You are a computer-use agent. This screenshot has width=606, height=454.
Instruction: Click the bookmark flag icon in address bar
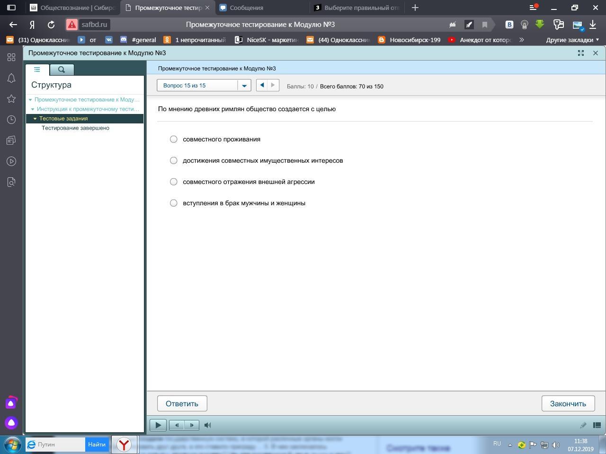point(484,25)
